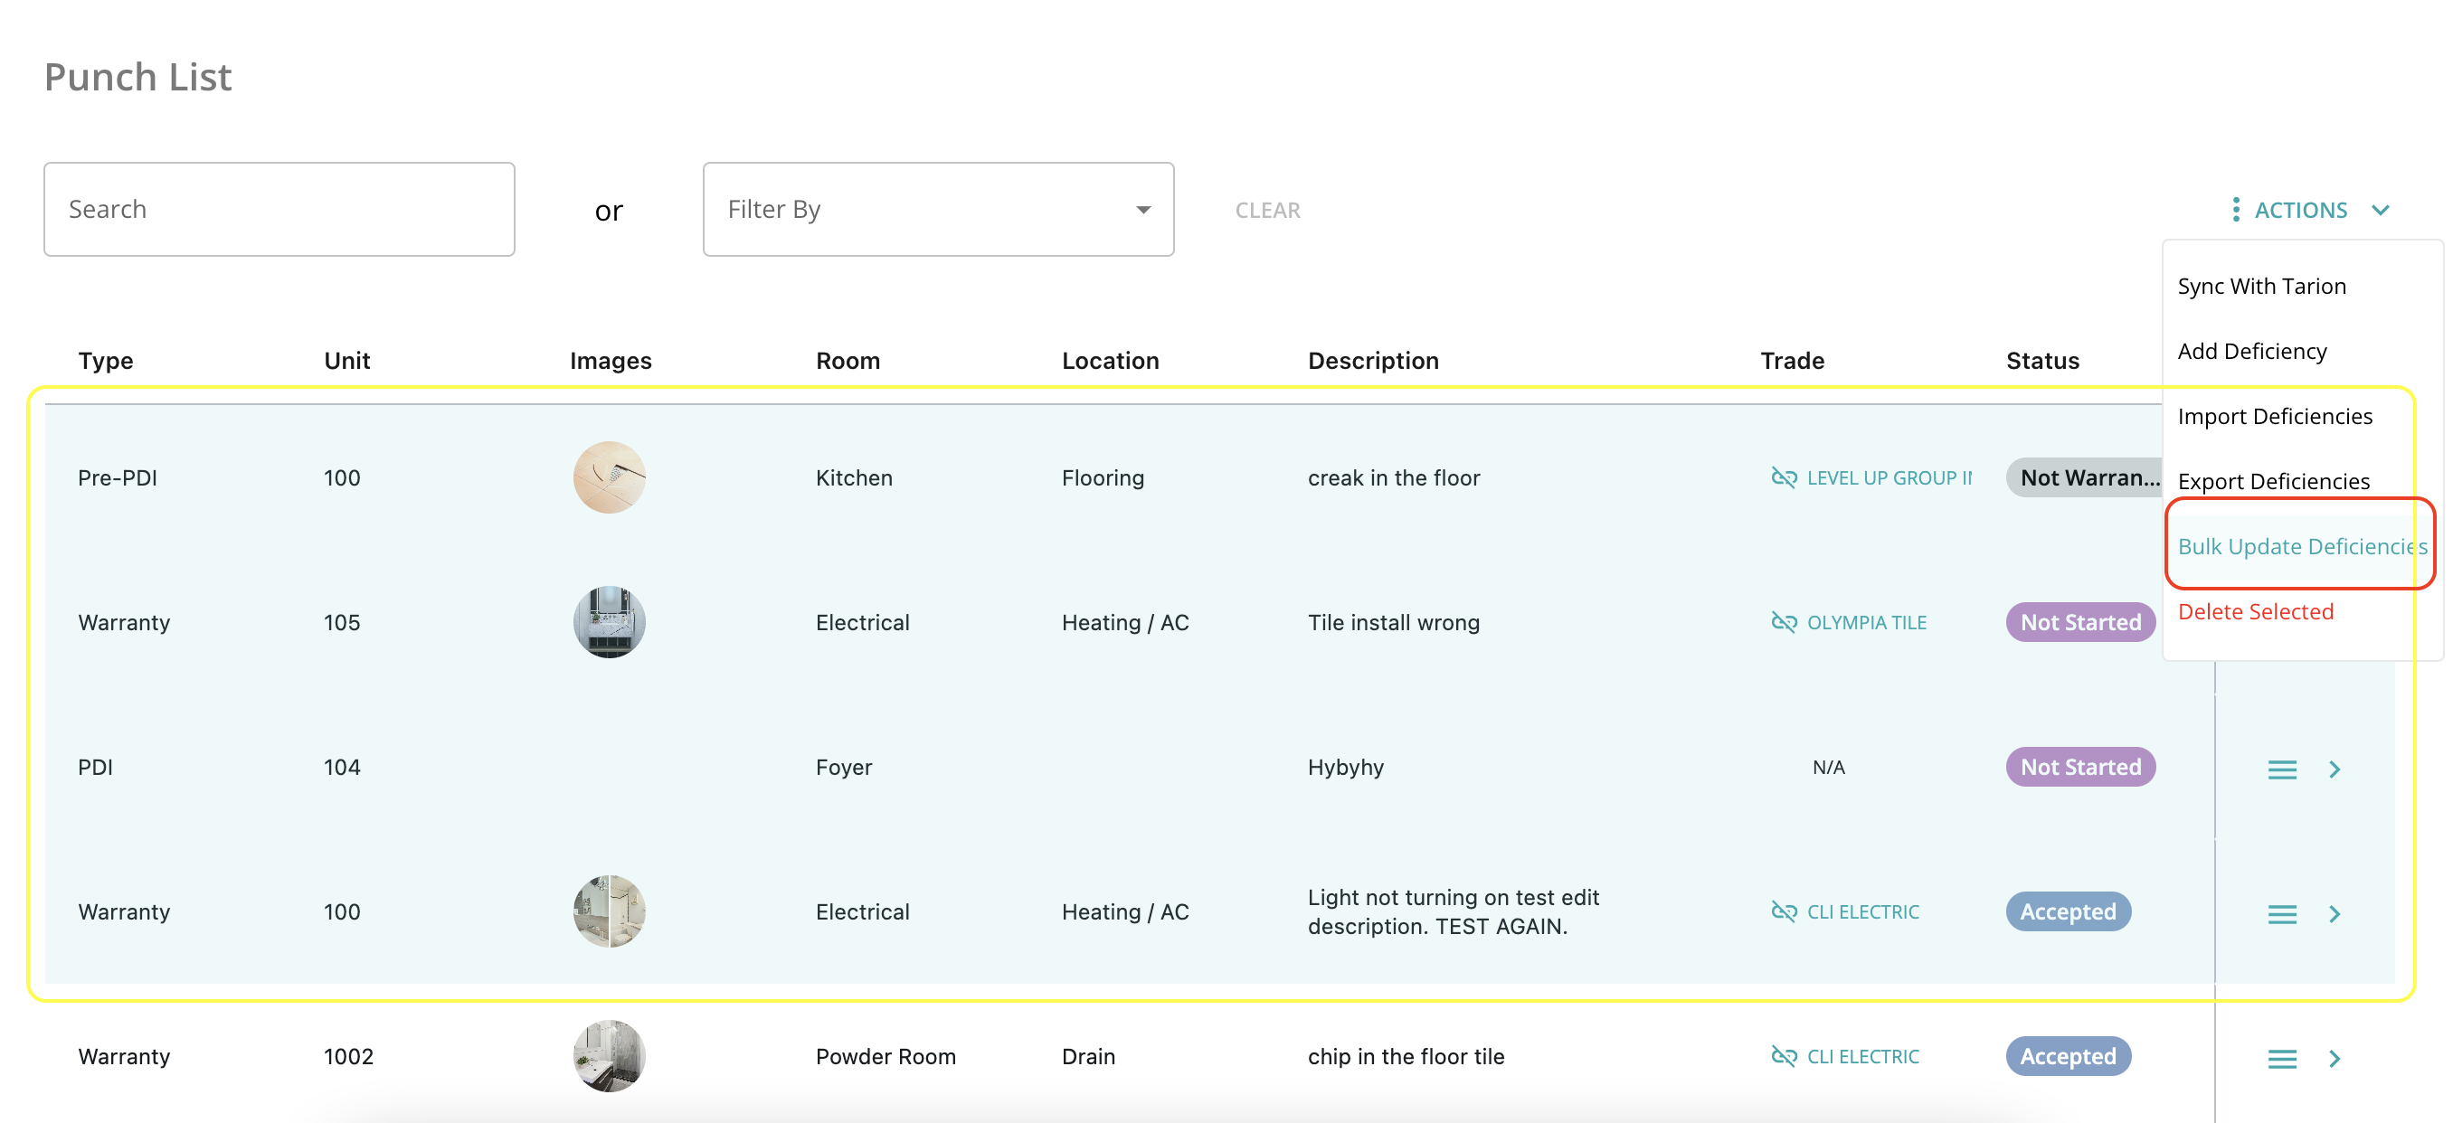Screen dimensions: 2453x1123
Task: Select the unit 1002 cell
Action: click(x=348, y=1056)
